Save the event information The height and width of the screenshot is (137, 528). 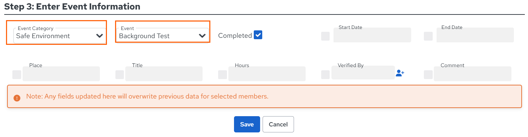(247, 124)
